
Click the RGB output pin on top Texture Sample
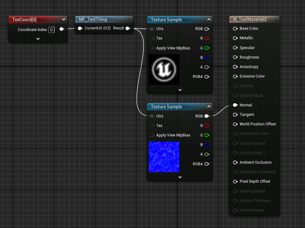207,28
